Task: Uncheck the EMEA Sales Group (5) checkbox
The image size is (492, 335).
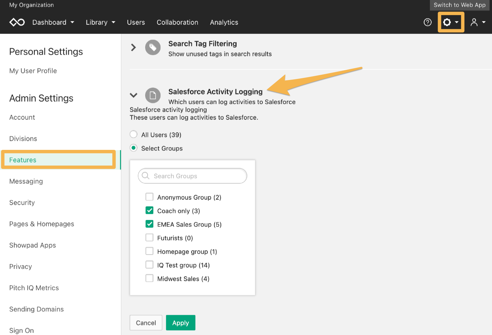Action: 149,224
